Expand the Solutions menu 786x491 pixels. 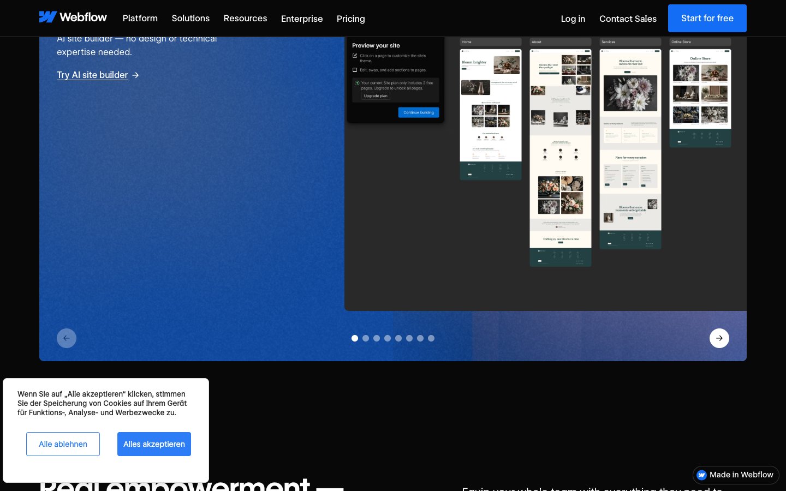190,19
